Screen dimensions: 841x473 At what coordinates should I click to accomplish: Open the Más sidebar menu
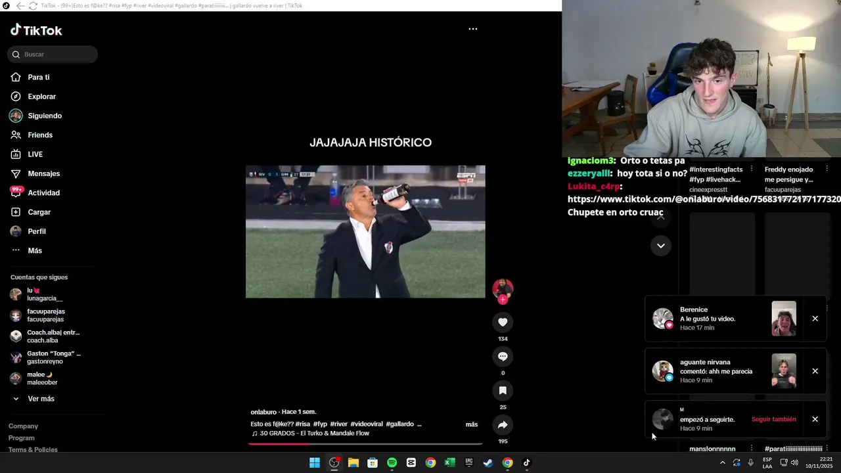click(x=35, y=251)
